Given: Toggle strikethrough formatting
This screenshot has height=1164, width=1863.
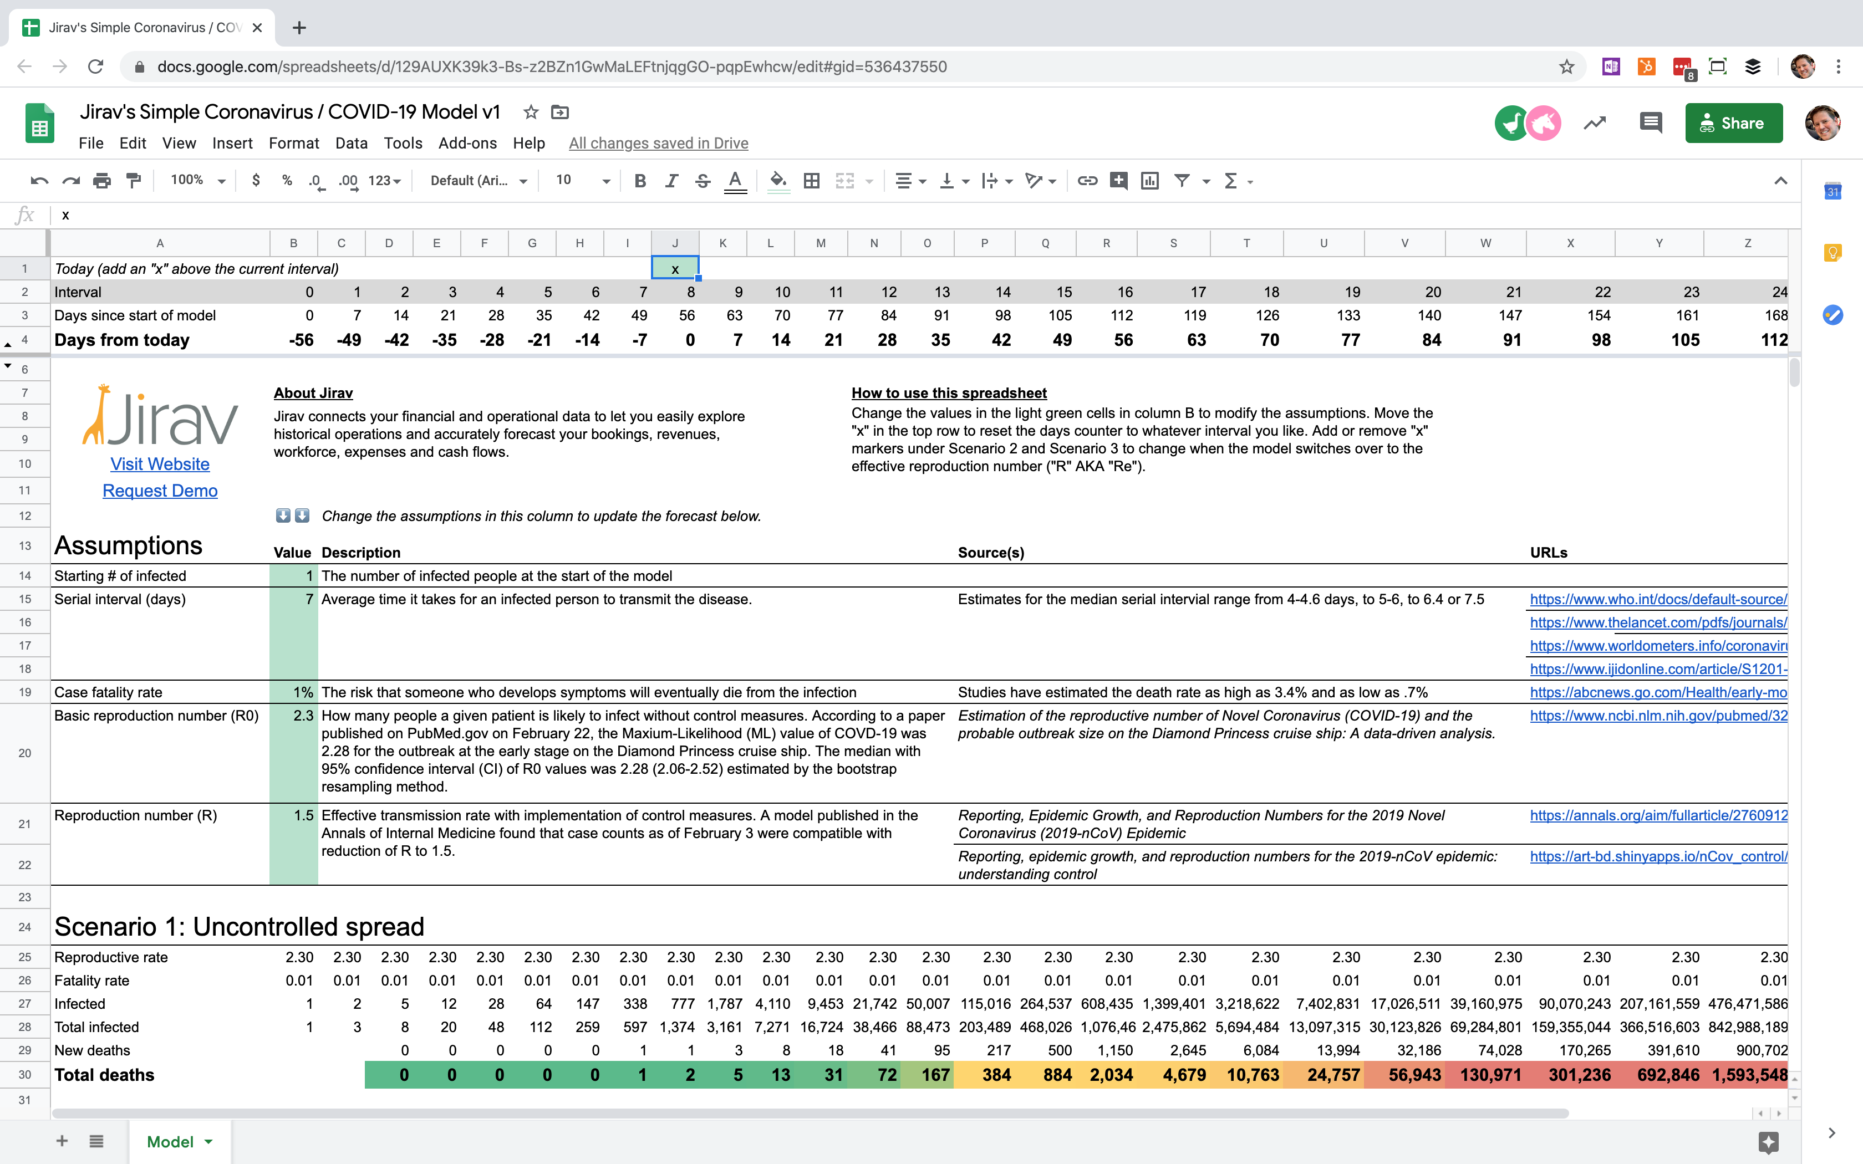Looking at the screenshot, I should click(x=702, y=180).
